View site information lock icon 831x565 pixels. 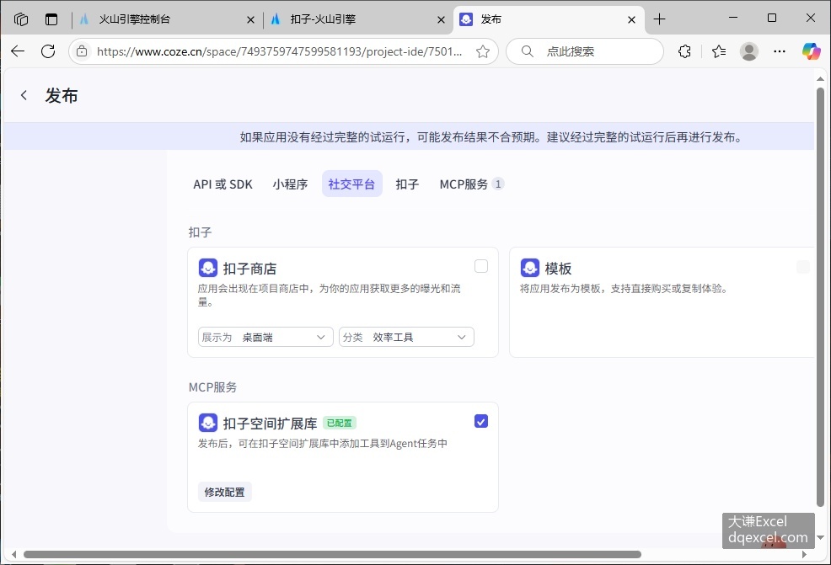(x=82, y=51)
